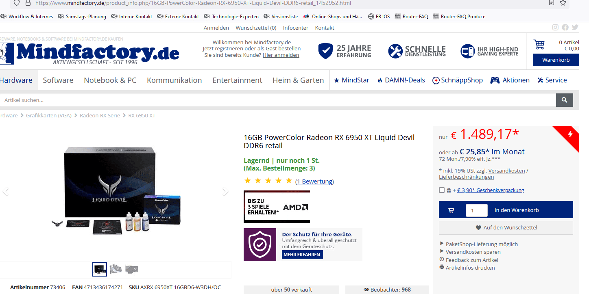The image size is (589, 294).
Task: Open the Grafikkarten (VGA) breadcrumb
Action: (49, 115)
